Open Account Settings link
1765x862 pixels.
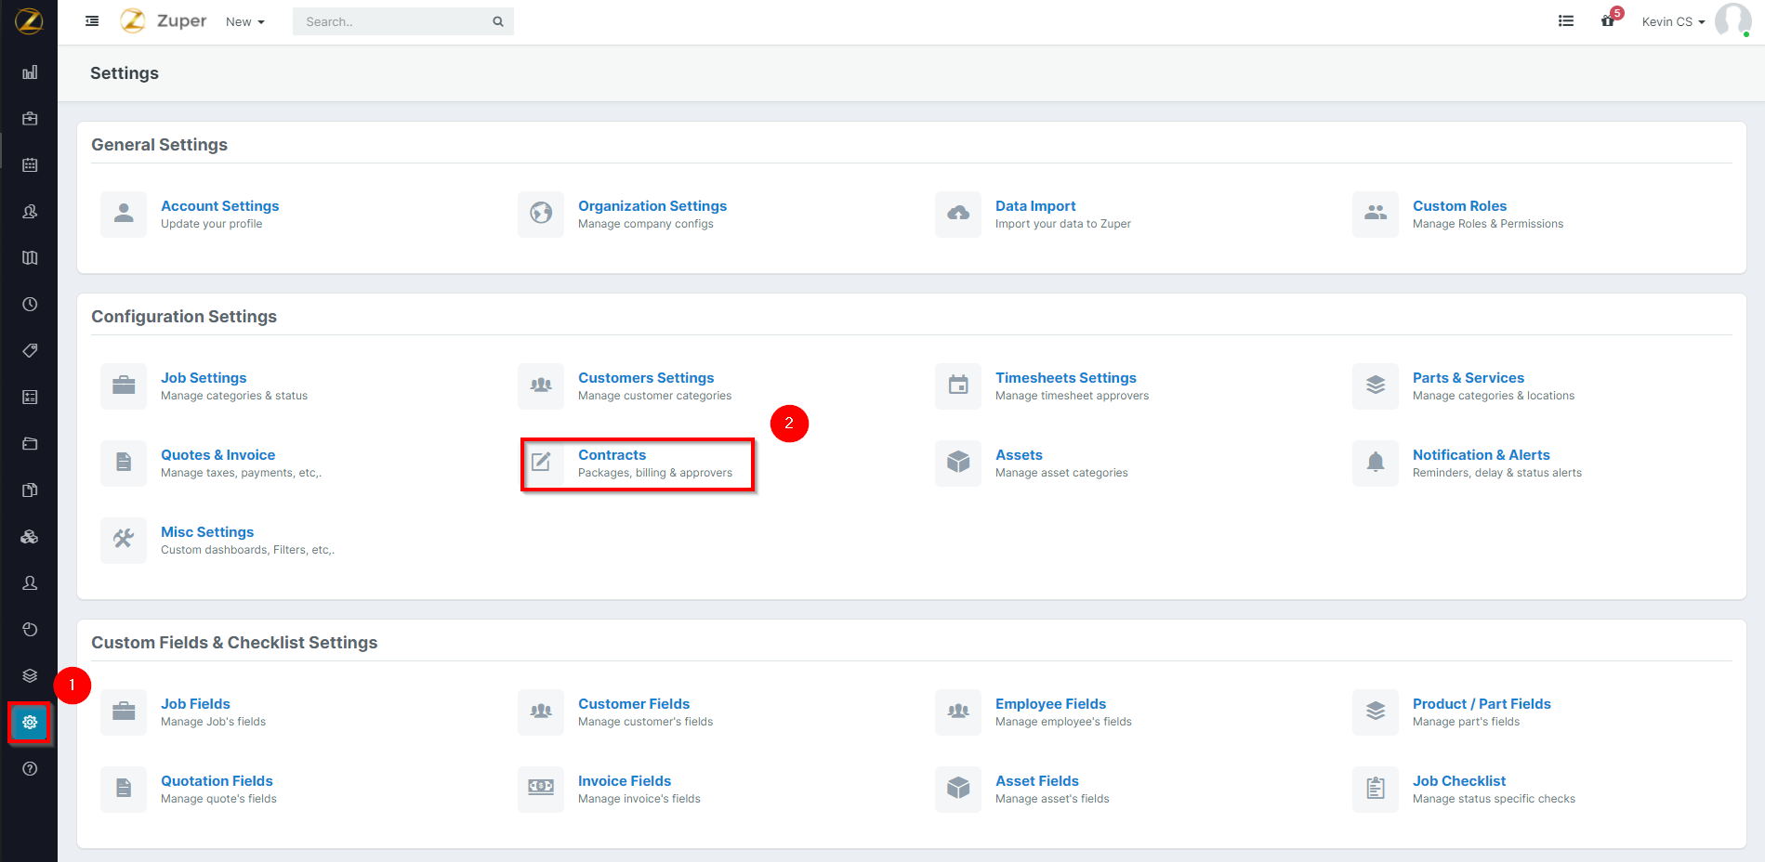click(x=219, y=206)
